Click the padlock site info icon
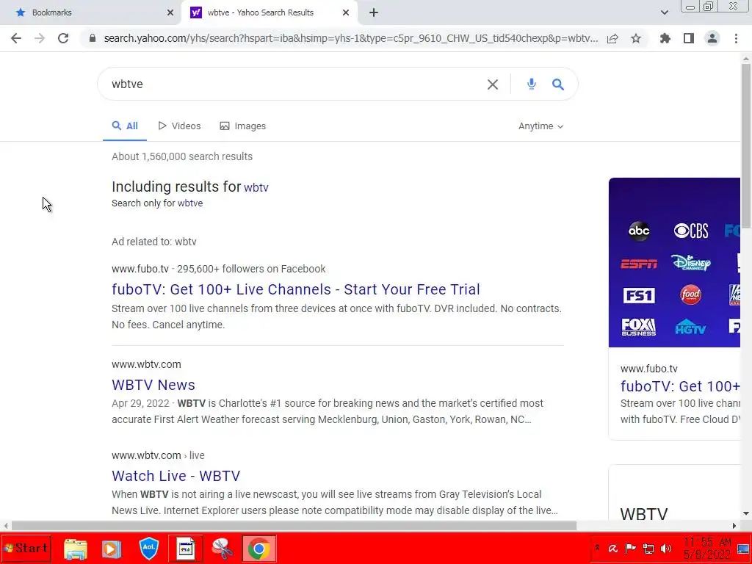The height and width of the screenshot is (564, 752). tap(93, 38)
